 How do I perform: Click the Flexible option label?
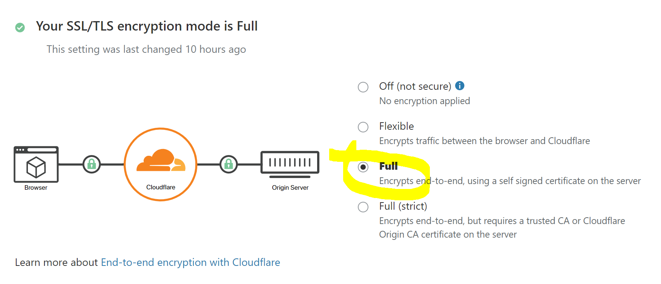coord(396,126)
